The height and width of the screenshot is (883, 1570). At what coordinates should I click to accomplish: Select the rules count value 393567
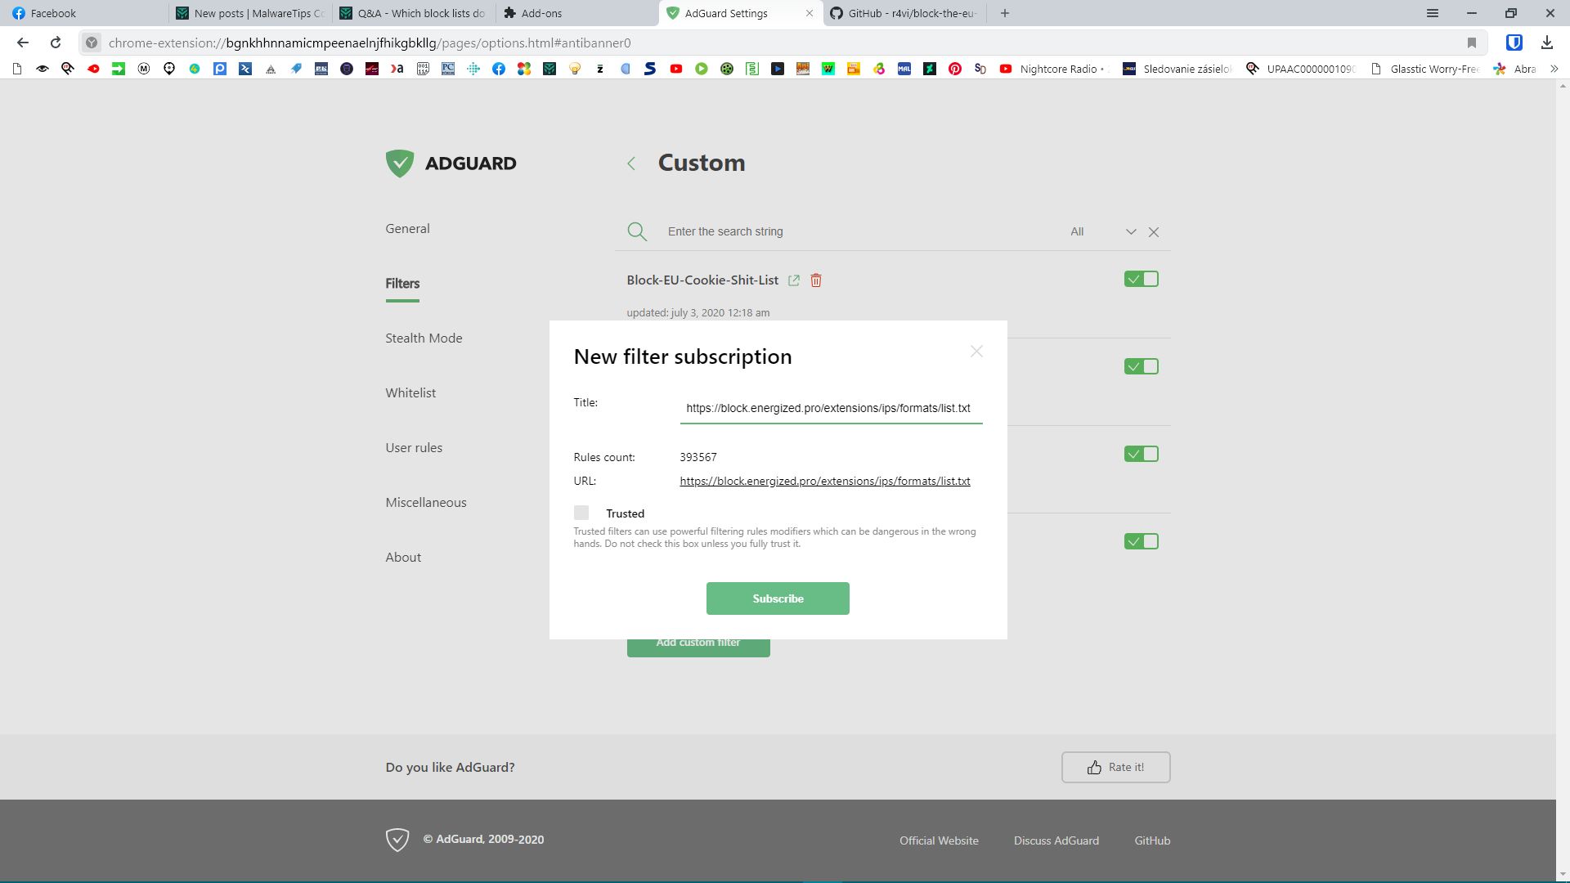(x=698, y=457)
